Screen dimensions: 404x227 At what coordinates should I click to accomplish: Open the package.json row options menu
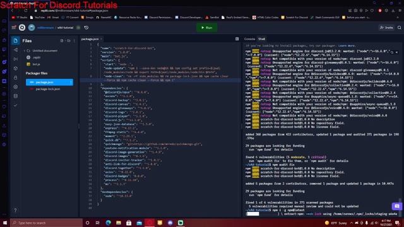tap(71, 82)
